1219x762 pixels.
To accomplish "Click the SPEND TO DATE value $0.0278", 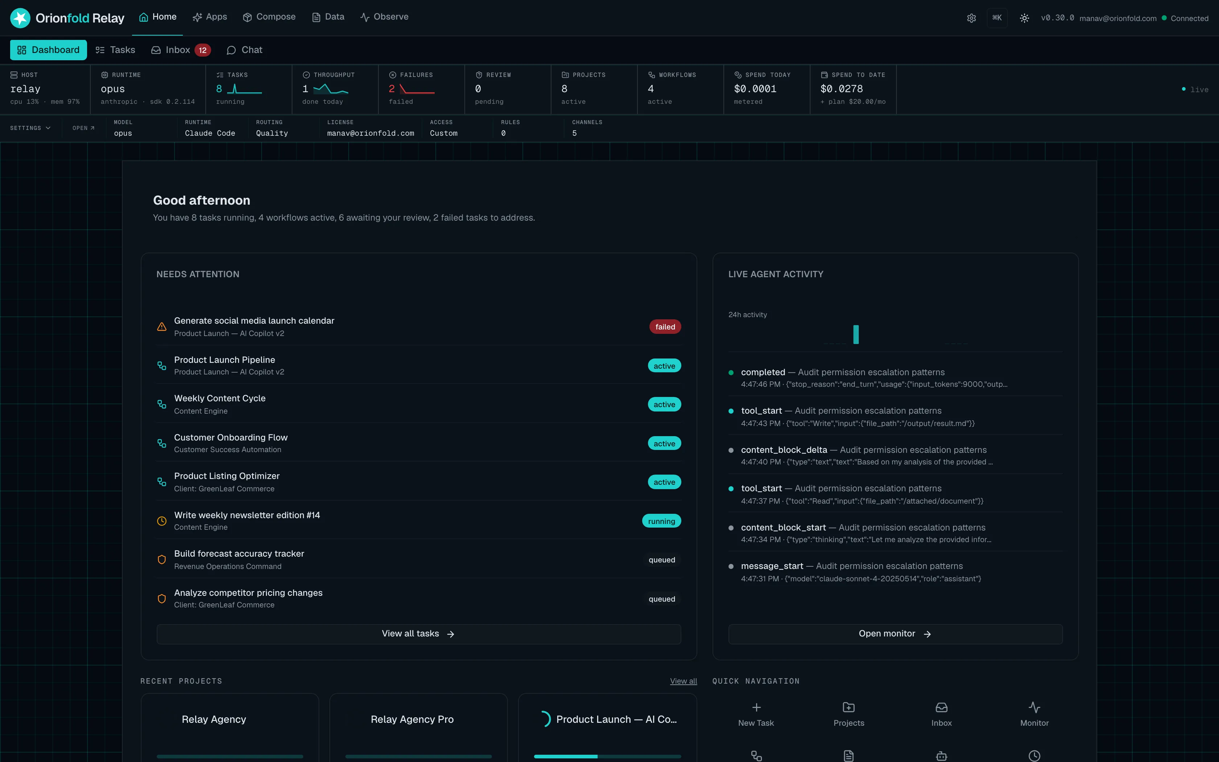I will pos(842,89).
